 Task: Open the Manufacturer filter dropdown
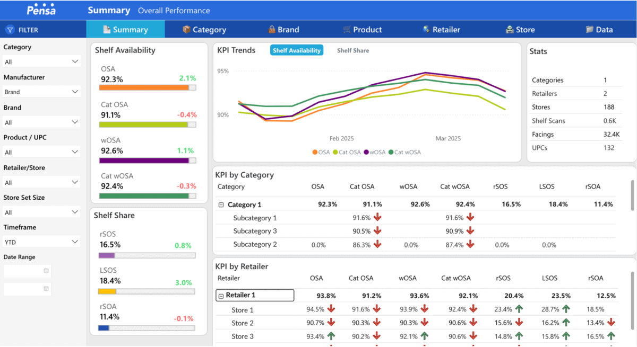coord(42,92)
